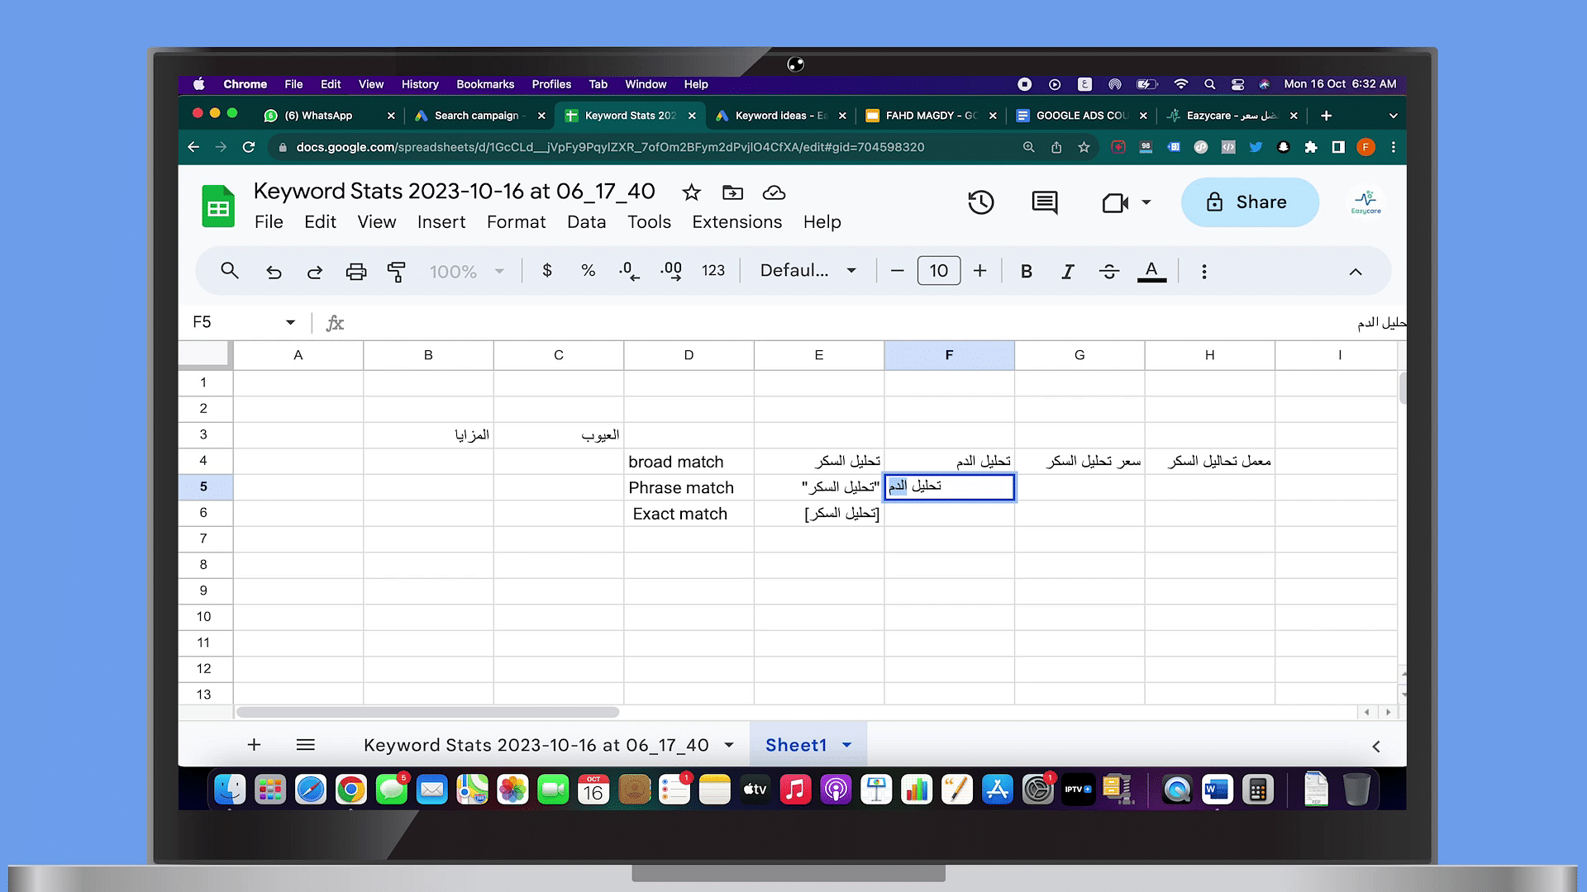Print the spreadsheet
The image size is (1587, 892).
point(356,271)
